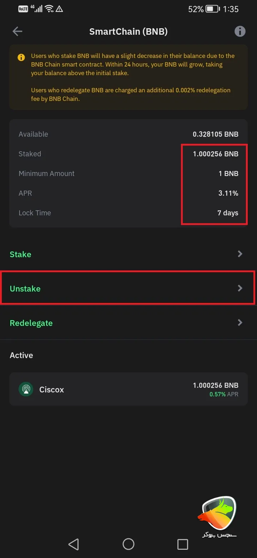Open the Redelegate menu entry

[31, 323]
